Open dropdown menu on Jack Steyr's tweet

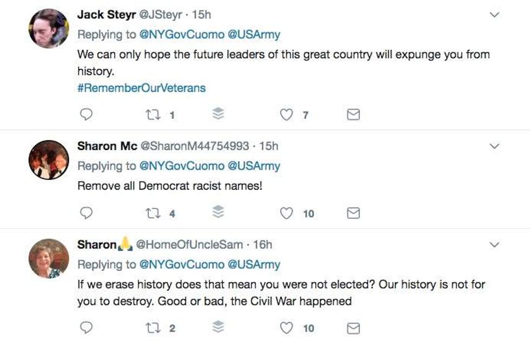pos(494,15)
